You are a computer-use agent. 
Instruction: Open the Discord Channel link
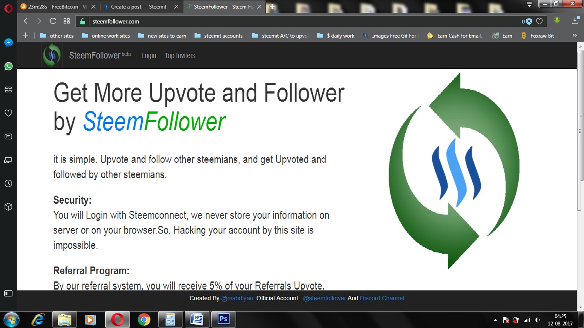pos(382,298)
